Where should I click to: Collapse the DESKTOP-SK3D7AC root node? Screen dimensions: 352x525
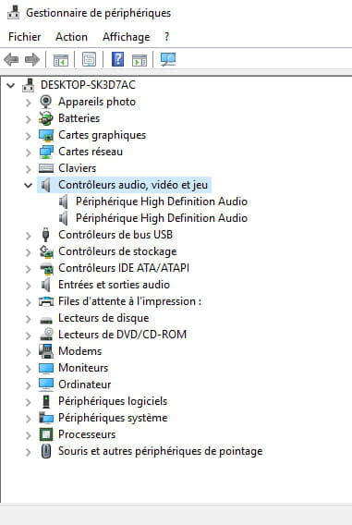point(11,85)
